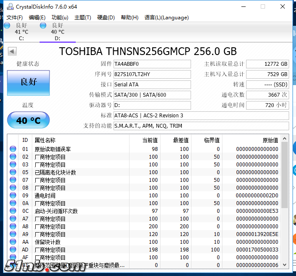Click the 40 °C temperature button
This screenshot has width=296, height=276.
pyautogui.click(x=28, y=120)
